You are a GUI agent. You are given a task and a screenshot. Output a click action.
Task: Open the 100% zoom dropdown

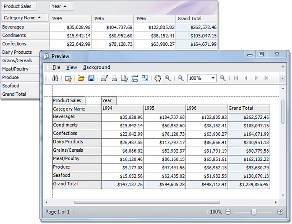pyautogui.click(x=213, y=78)
